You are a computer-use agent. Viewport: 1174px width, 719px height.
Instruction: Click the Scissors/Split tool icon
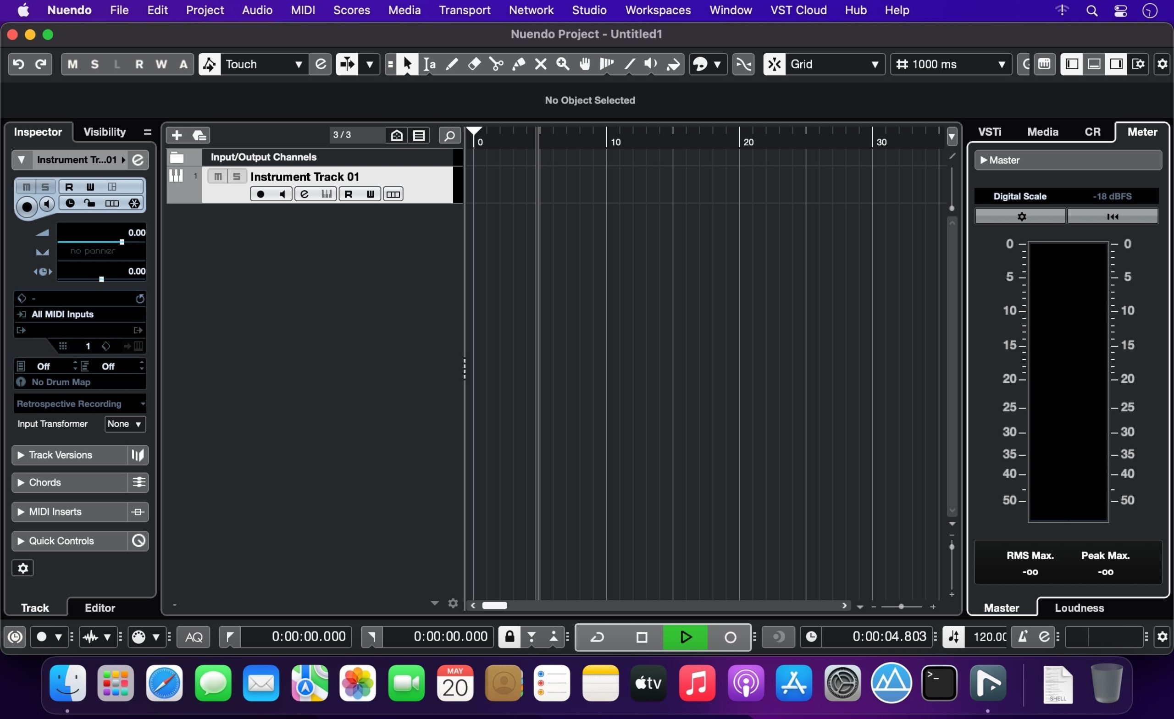496,65
